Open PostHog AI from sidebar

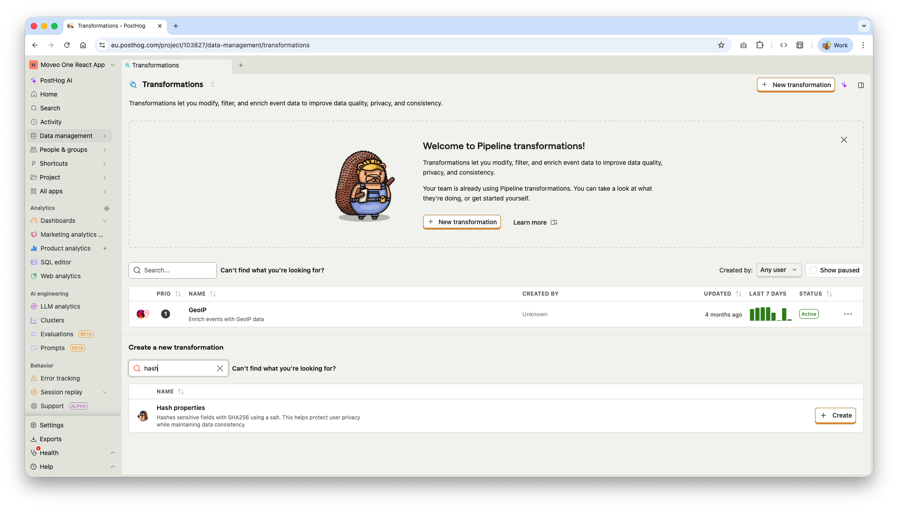click(x=56, y=80)
